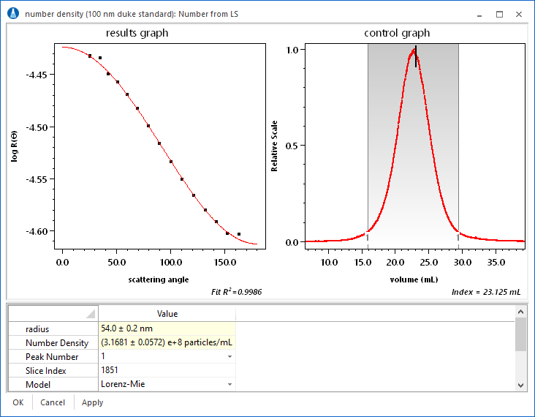
Task: Select the radius value cell
Action: pos(167,329)
